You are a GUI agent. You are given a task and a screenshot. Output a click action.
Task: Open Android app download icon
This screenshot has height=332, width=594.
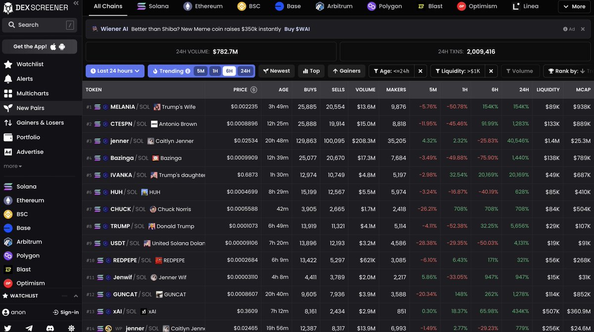point(62,47)
